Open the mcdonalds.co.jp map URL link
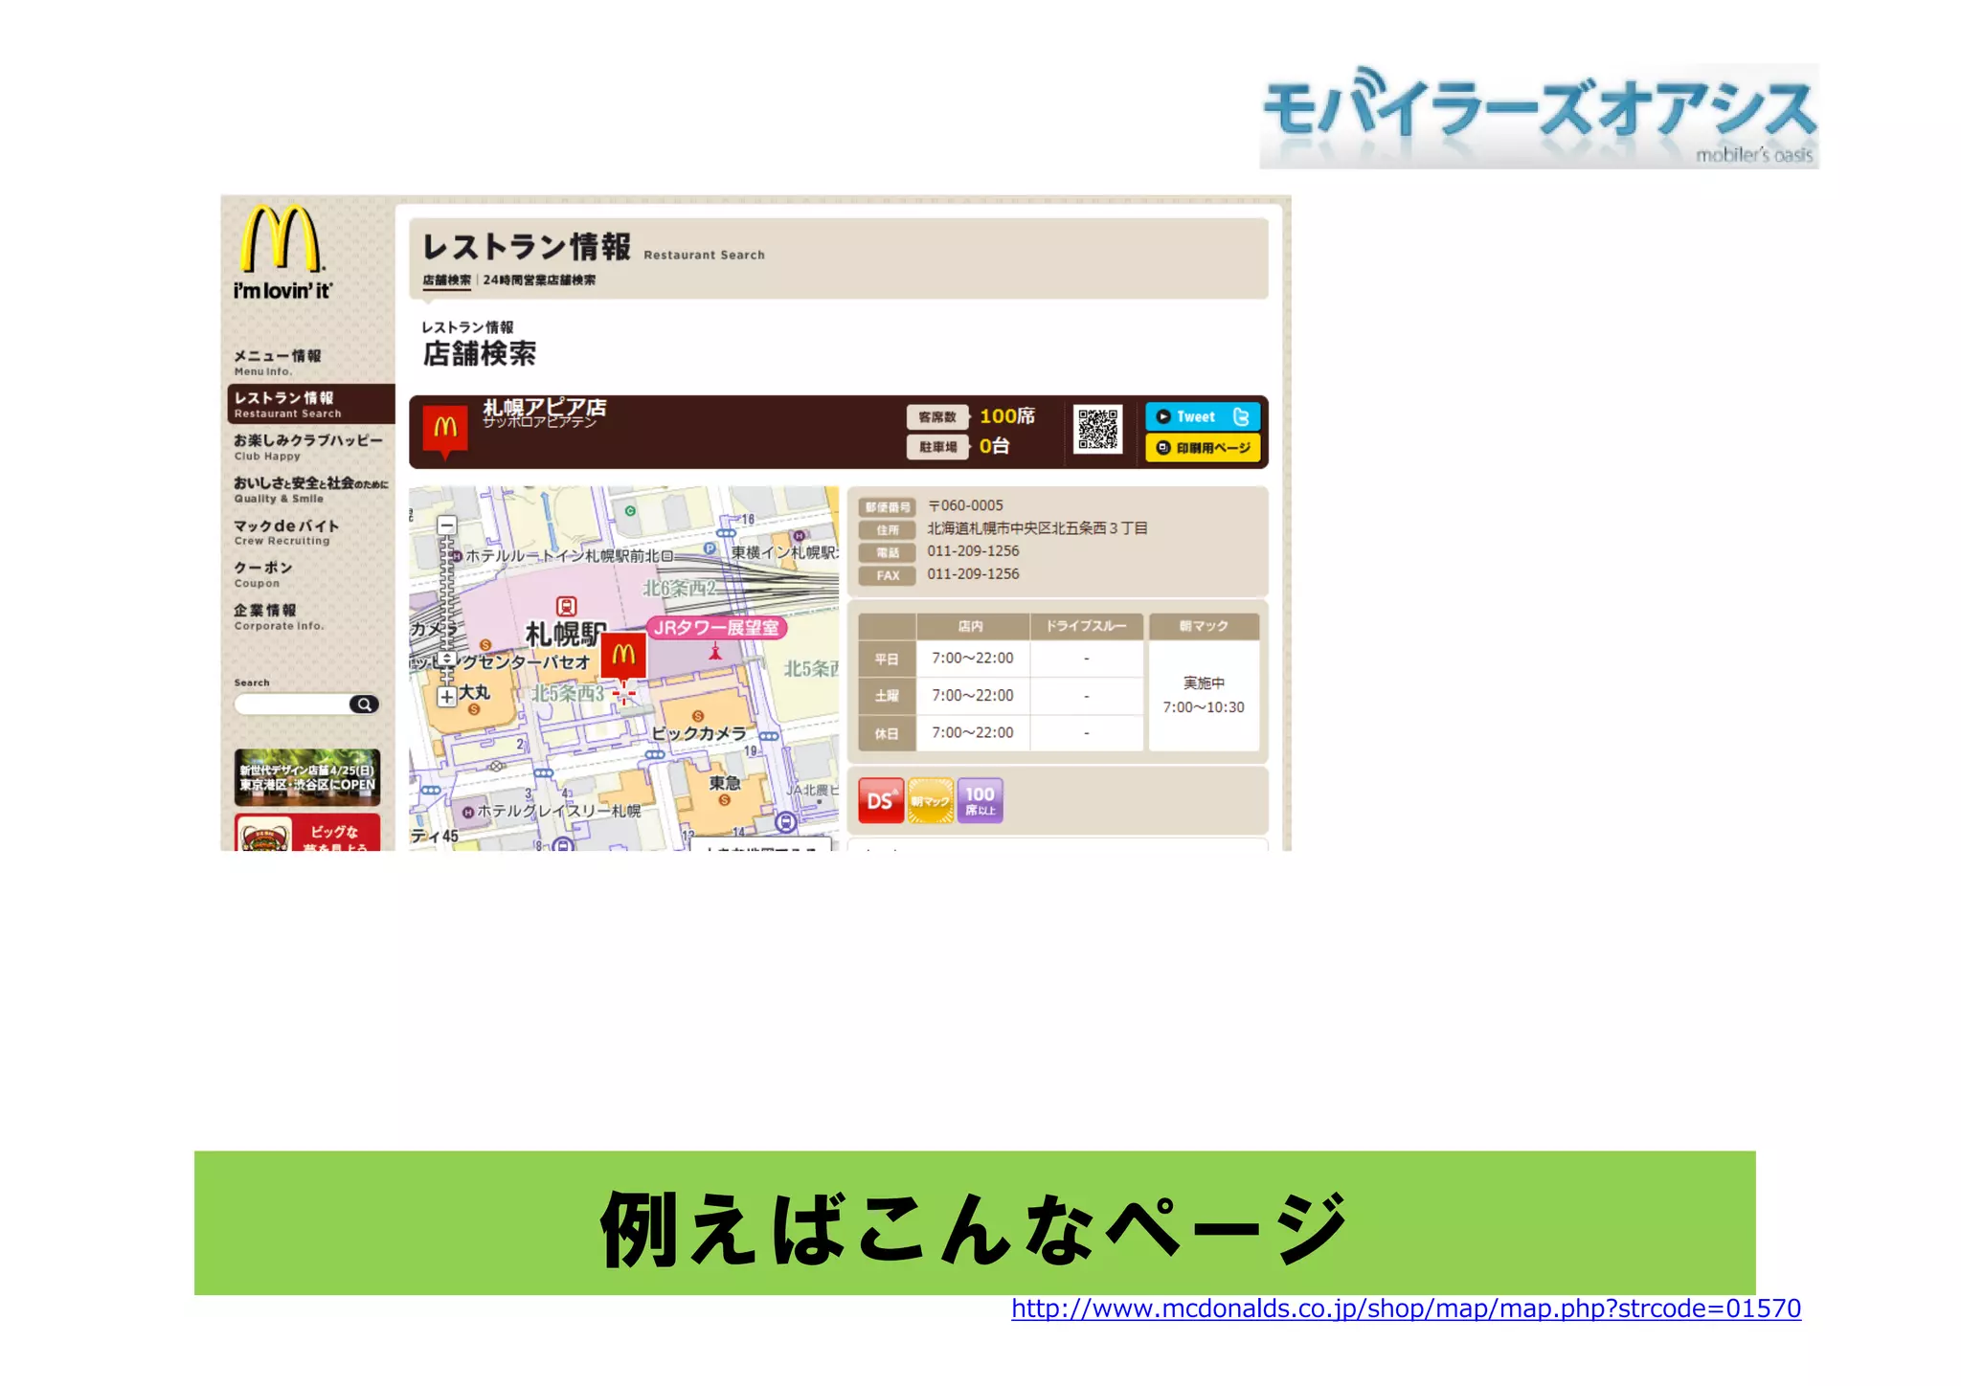This screenshot has height=1386, width=1961. [1406, 1308]
